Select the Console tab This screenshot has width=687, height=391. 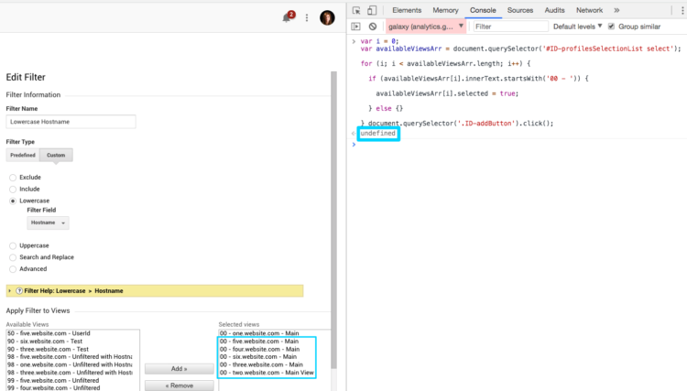pyautogui.click(x=483, y=10)
